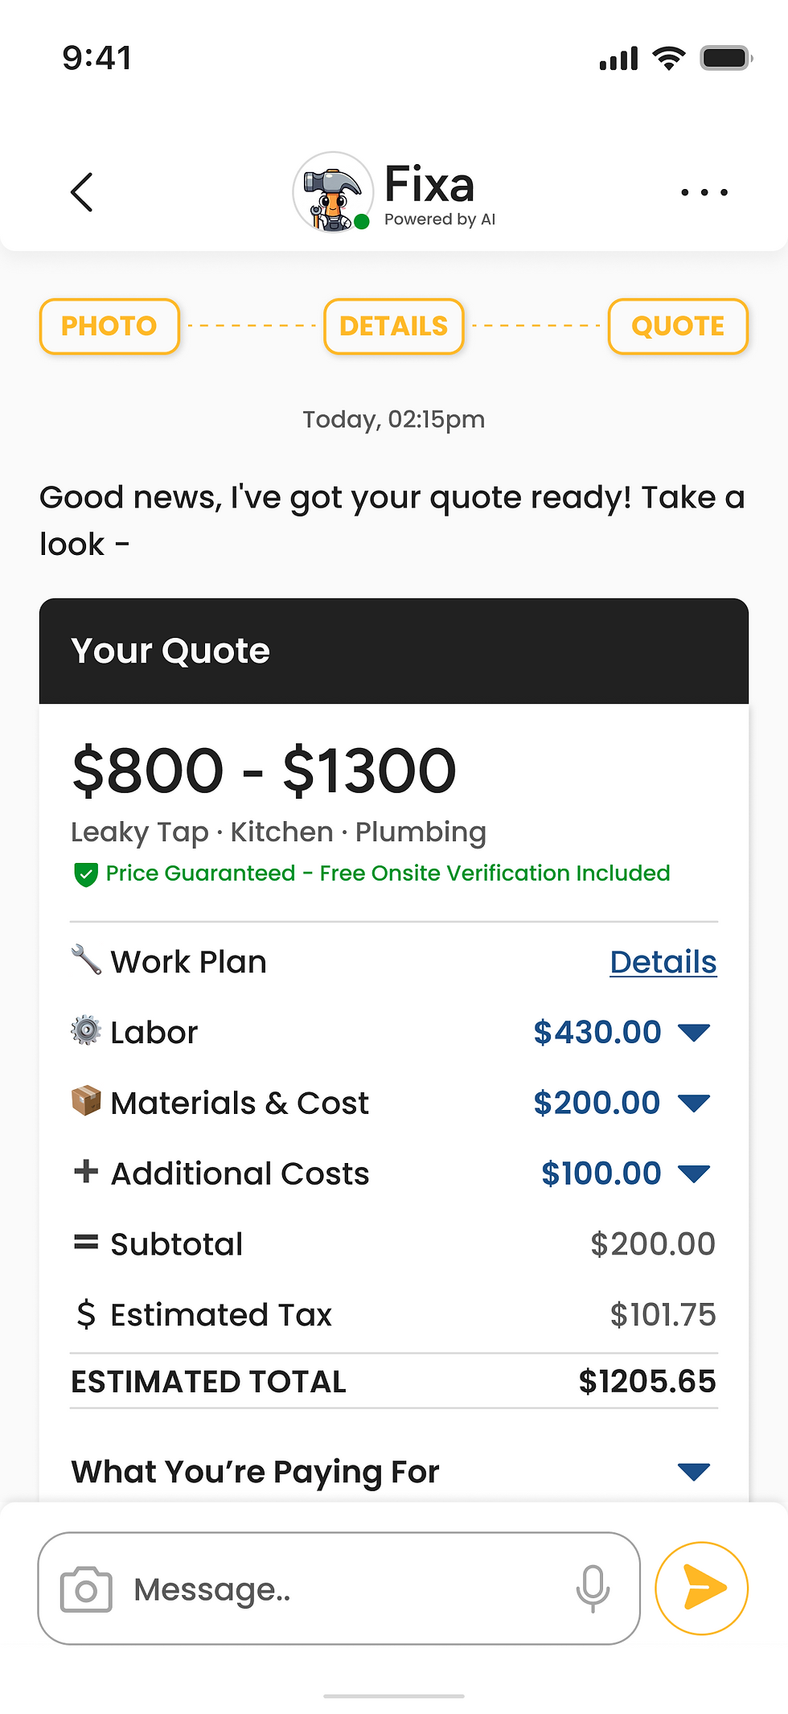Select the QUOTE step tab
788x1714 pixels.
pos(678,327)
